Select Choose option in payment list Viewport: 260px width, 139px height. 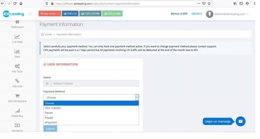click(x=91, y=103)
